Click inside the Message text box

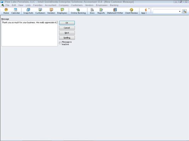pos(29,33)
